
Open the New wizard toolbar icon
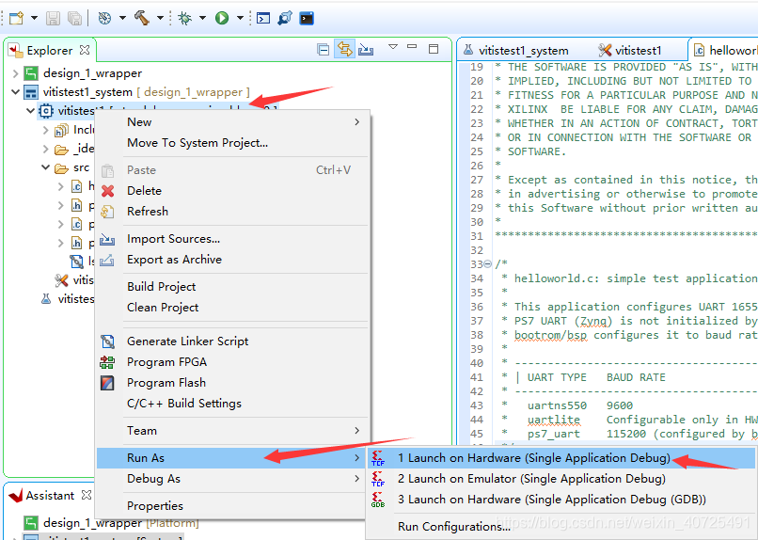[x=16, y=19]
